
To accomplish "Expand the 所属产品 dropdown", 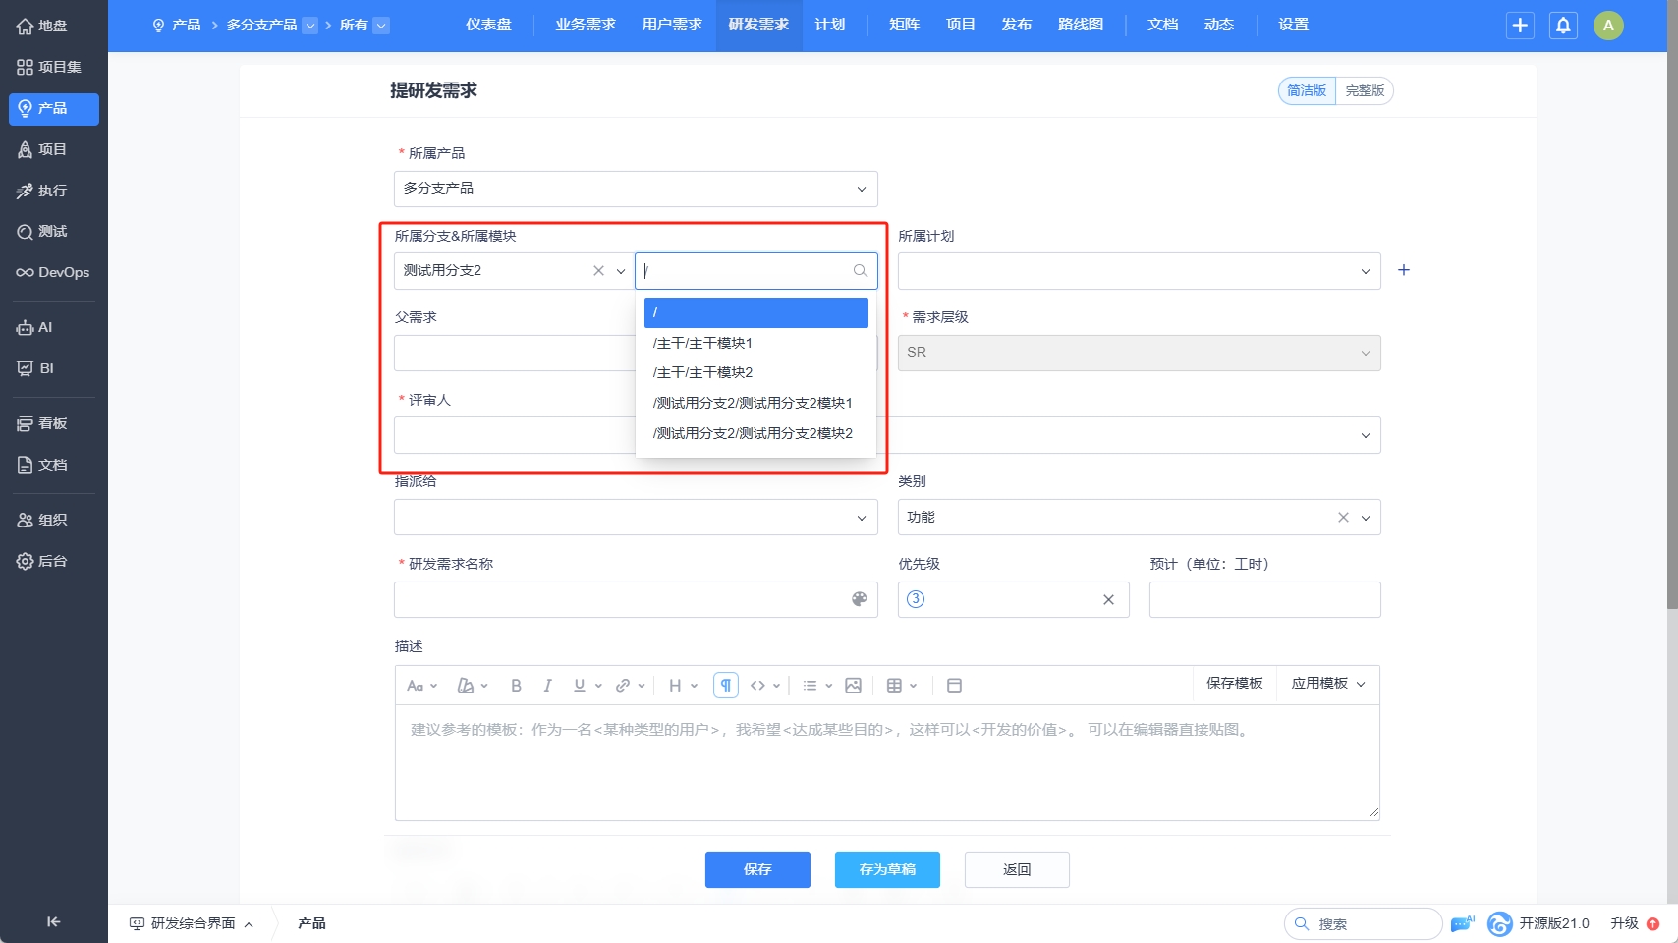I will [x=636, y=189].
